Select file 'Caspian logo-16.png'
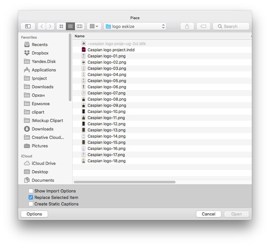The width and height of the screenshot is (270, 246). [162, 149]
